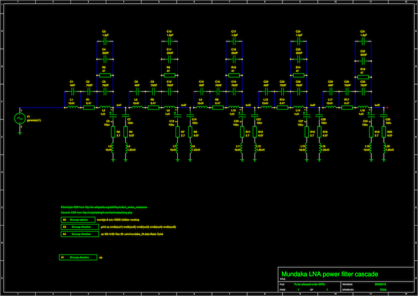Image resolution: width=418 pixels, height=296 pixels.
Task: Select capacitor C24 1.2pF symbol
Action: click(x=299, y=41)
